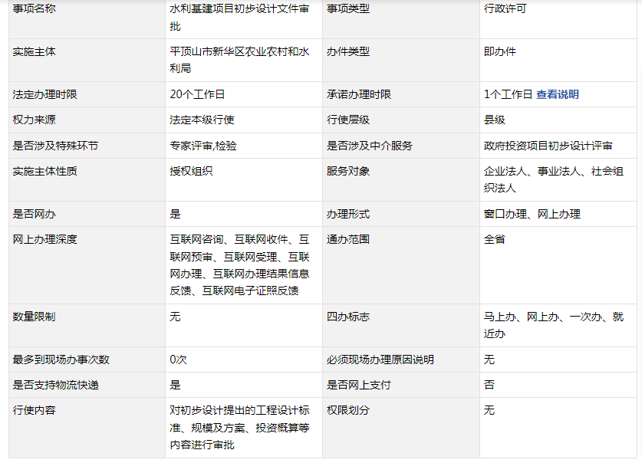Click the 事项名称 label cell
The width and height of the screenshot is (642, 463).
coord(35,9)
